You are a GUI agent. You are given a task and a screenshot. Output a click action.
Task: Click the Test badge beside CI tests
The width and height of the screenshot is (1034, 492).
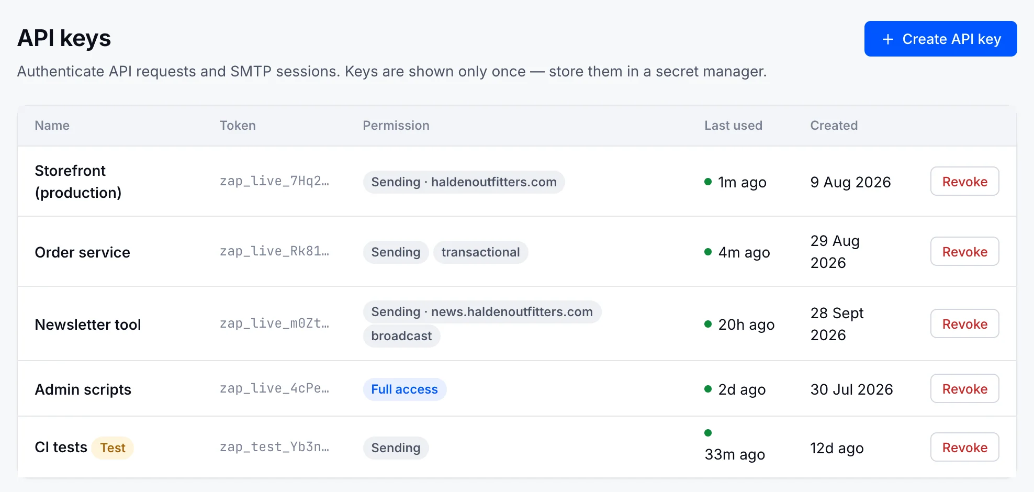click(113, 448)
